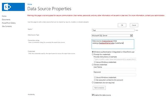Open PowerPivot Gallery in the left navigation
This screenshot has width=167, height=98.
(9, 23)
